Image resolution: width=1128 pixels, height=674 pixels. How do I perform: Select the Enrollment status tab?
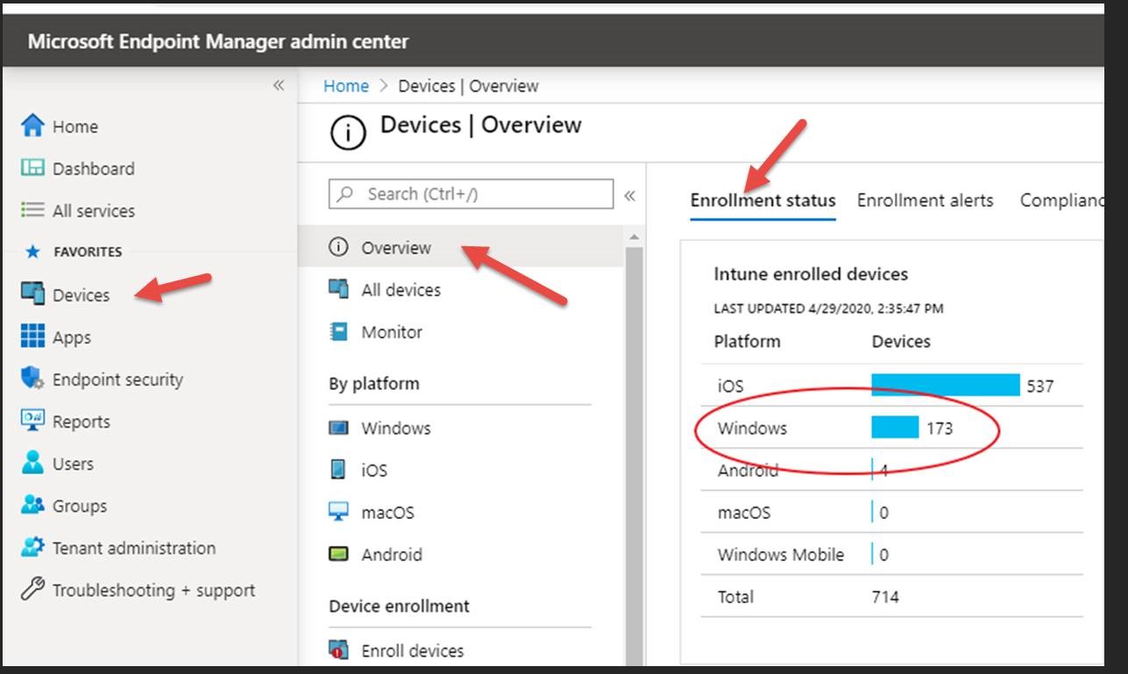(x=763, y=201)
